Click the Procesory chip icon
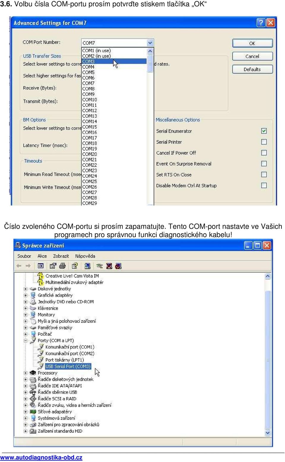The height and width of the screenshot is (462, 285). pyautogui.click(x=33, y=373)
